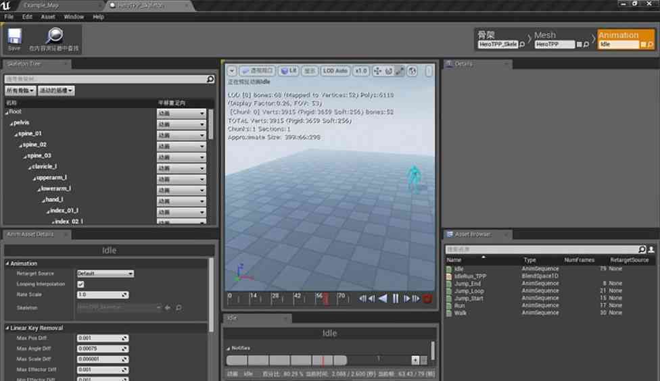
Task: Click the magnifier icon next to Mesh HeroTPP
Action: (x=586, y=44)
